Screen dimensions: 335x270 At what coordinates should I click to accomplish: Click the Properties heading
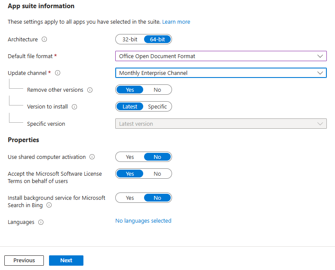[24, 140]
